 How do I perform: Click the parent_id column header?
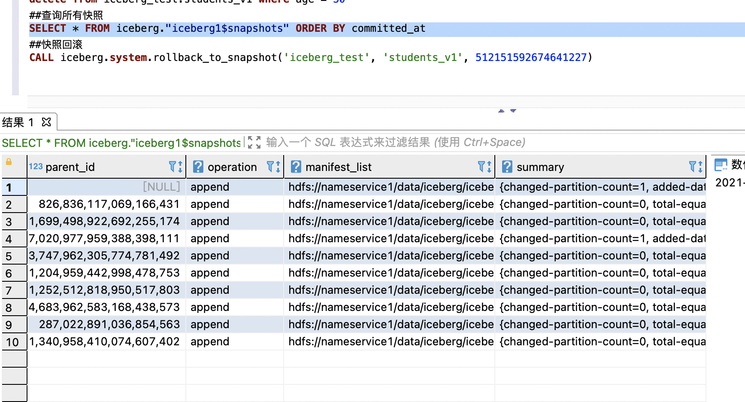click(x=106, y=167)
